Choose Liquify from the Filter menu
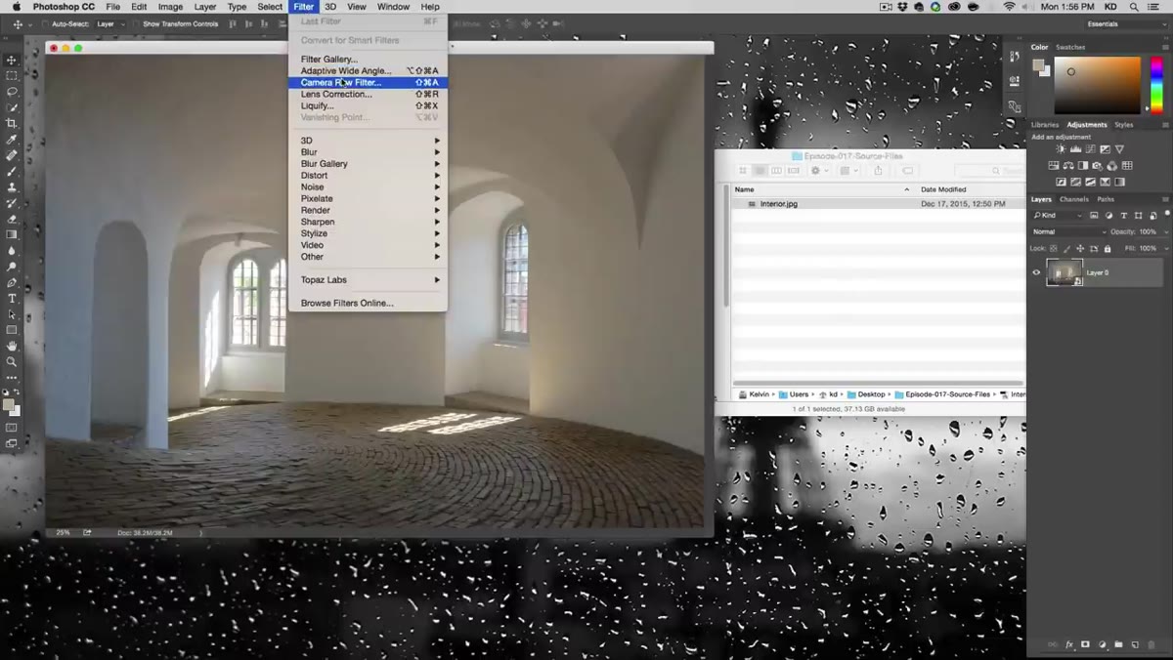The height and width of the screenshot is (660, 1173). point(368,105)
